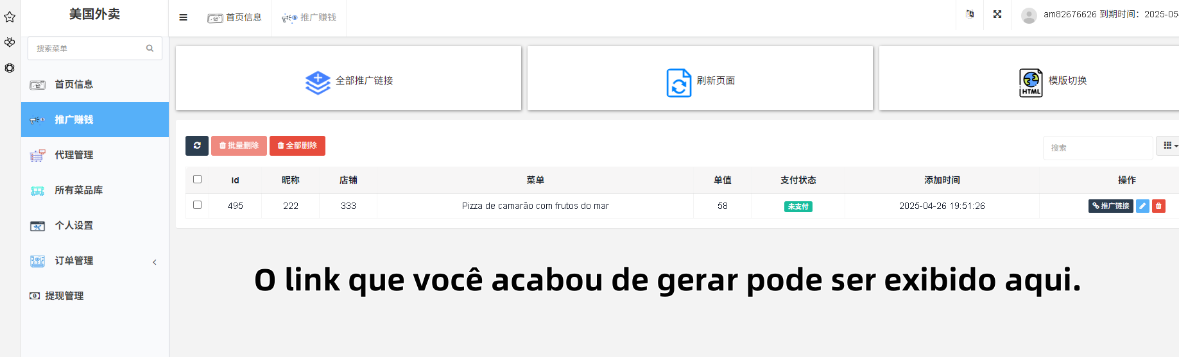The width and height of the screenshot is (1179, 357).
Task: Click the hamburger menu toggle icon
Action: point(183,17)
